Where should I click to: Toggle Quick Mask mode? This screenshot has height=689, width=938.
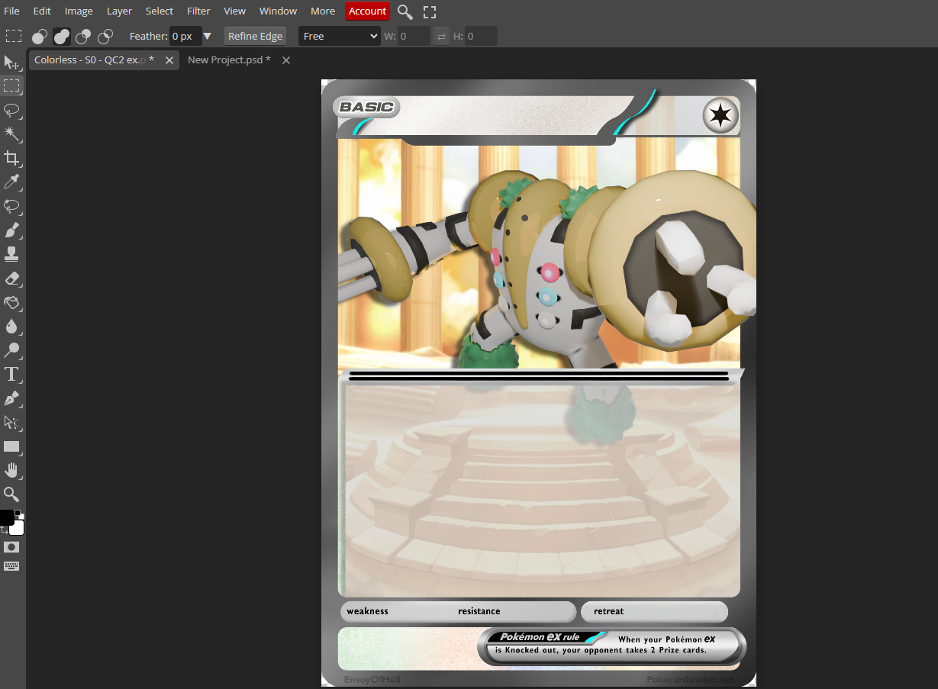pyautogui.click(x=11, y=547)
